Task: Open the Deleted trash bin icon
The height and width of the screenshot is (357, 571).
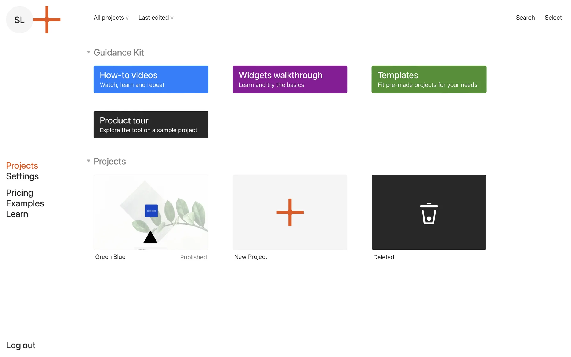Action: coord(429,213)
